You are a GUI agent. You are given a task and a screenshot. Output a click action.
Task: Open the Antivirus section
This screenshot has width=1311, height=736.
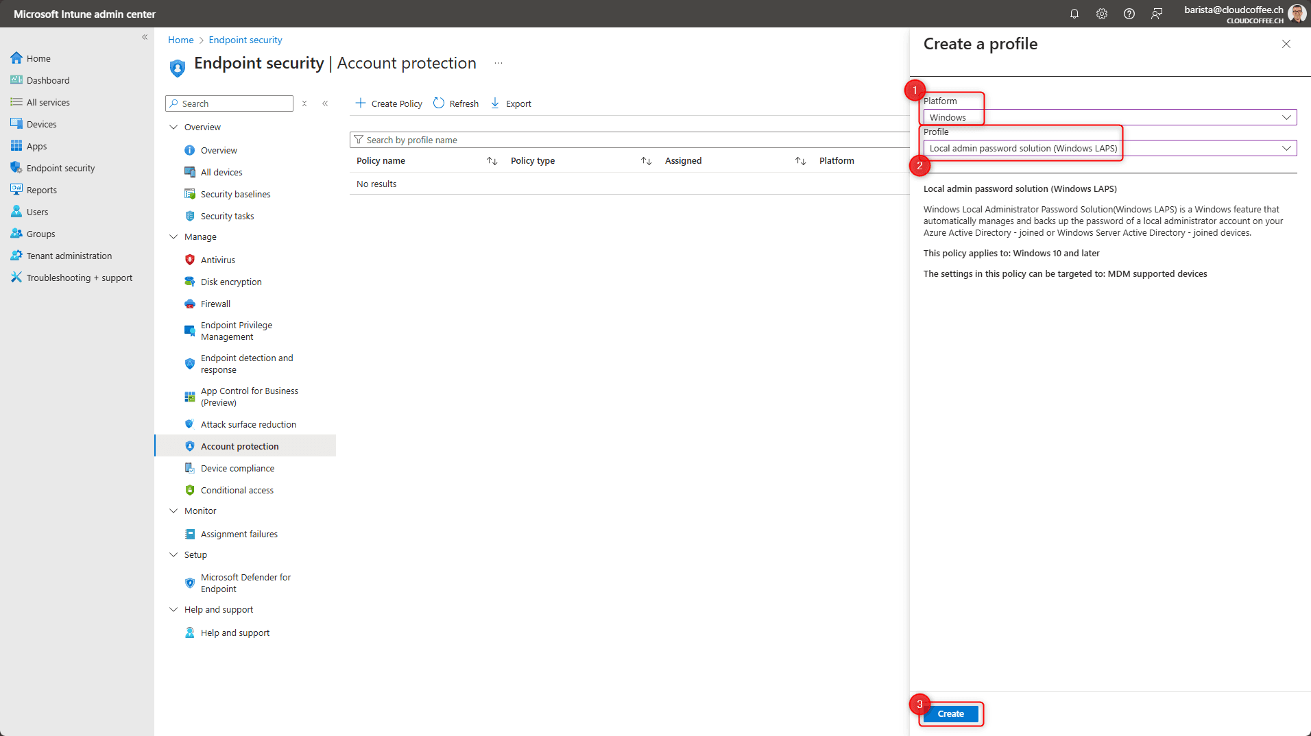click(x=218, y=260)
